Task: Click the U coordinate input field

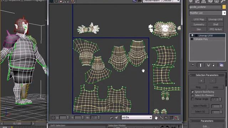Action: click(x=63, y=118)
